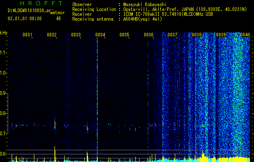Image resolution: width=254 pixels, height=162 pixels.
Task: Click the Observer label
Action: (82, 4)
